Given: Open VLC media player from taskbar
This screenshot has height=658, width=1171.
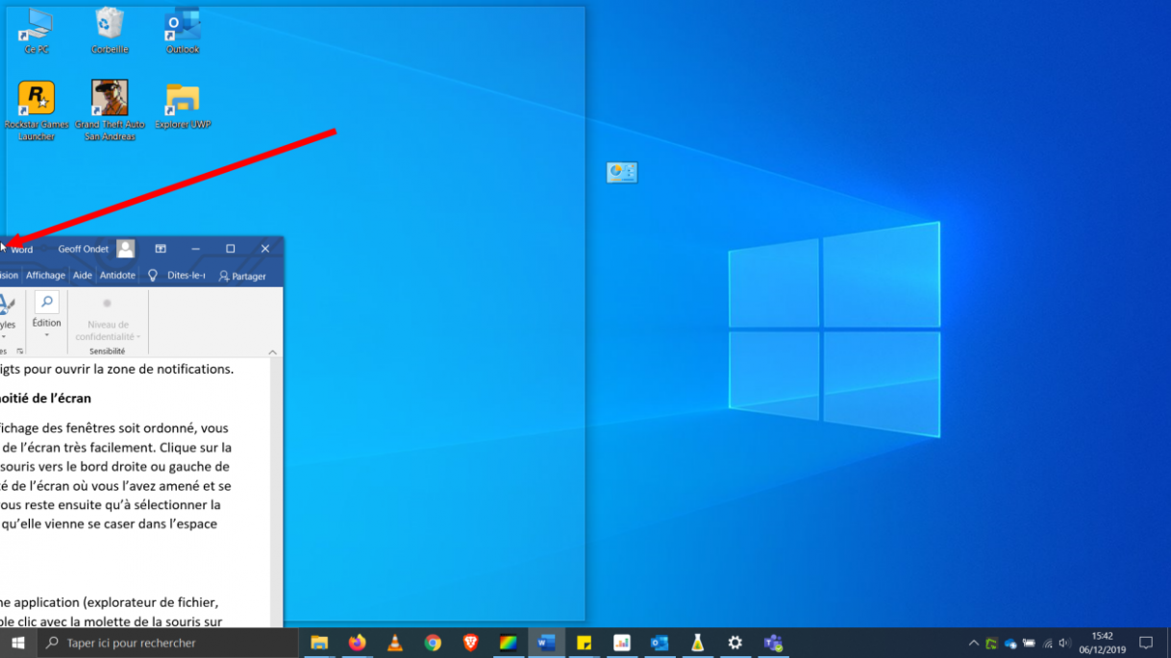Looking at the screenshot, I should [395, 643].
